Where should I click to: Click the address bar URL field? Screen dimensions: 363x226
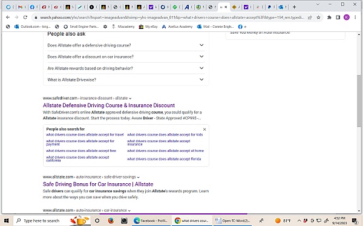pyautogui.click(x=172, y=17)
